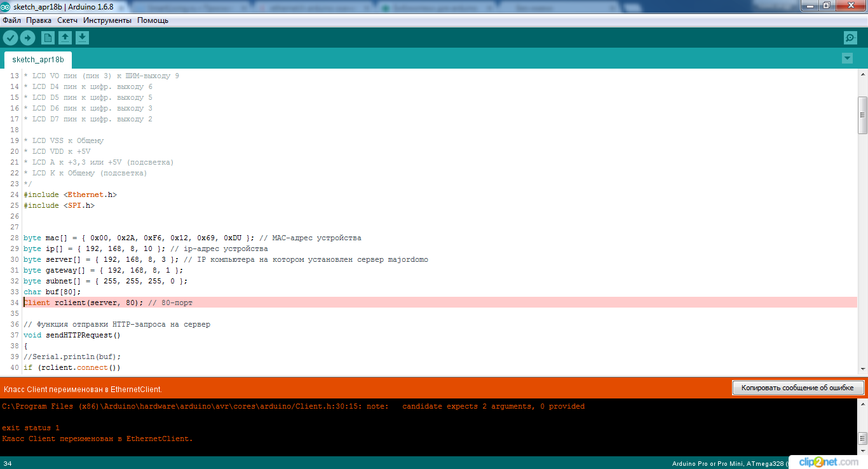Screen dimensions: 868x469
Task: Expand the tab options dropdown arrow
Action: point(847,58)
